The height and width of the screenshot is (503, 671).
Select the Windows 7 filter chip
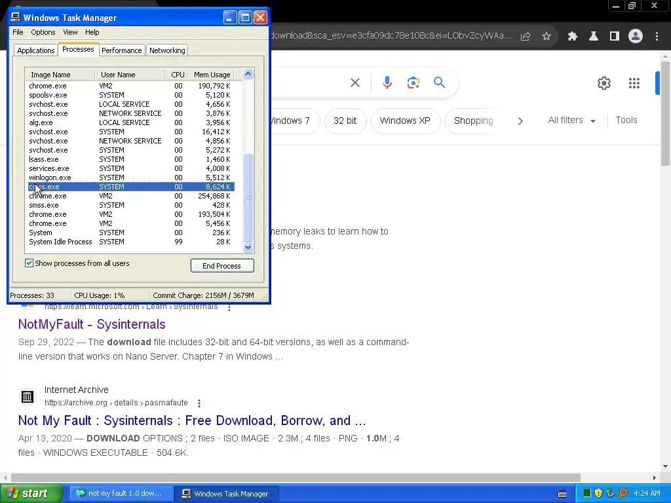tap(296, 121)
